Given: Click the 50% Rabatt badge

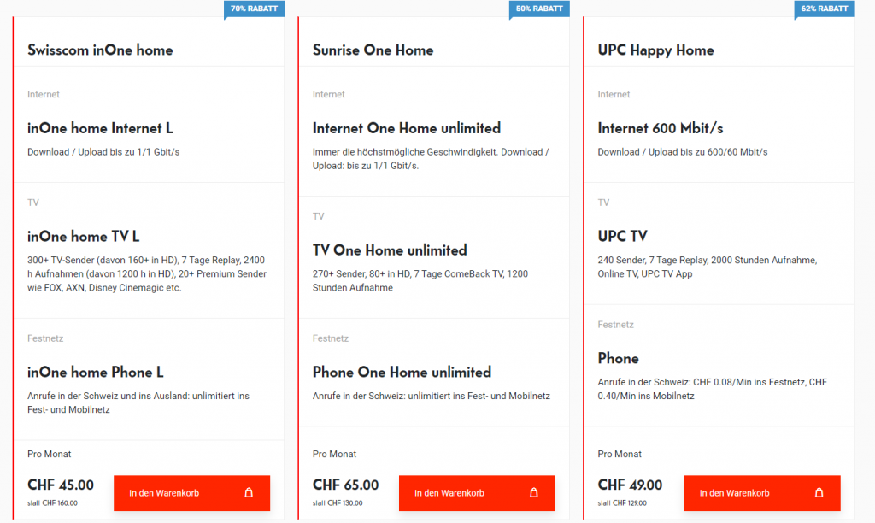Looking at the screenshot, I should (539, 9).
